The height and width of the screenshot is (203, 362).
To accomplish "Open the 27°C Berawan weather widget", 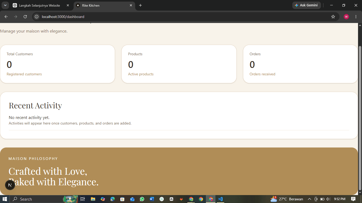I will pos(287,199).
